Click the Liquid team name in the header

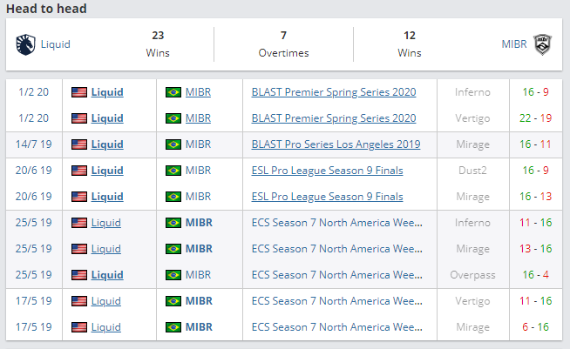coord(55,44)
